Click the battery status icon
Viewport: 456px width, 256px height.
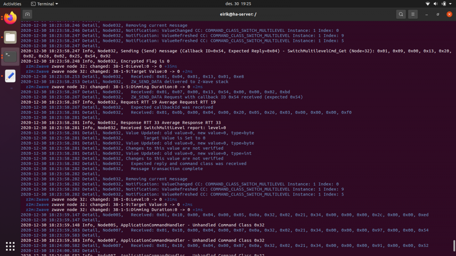pos(443,4)
